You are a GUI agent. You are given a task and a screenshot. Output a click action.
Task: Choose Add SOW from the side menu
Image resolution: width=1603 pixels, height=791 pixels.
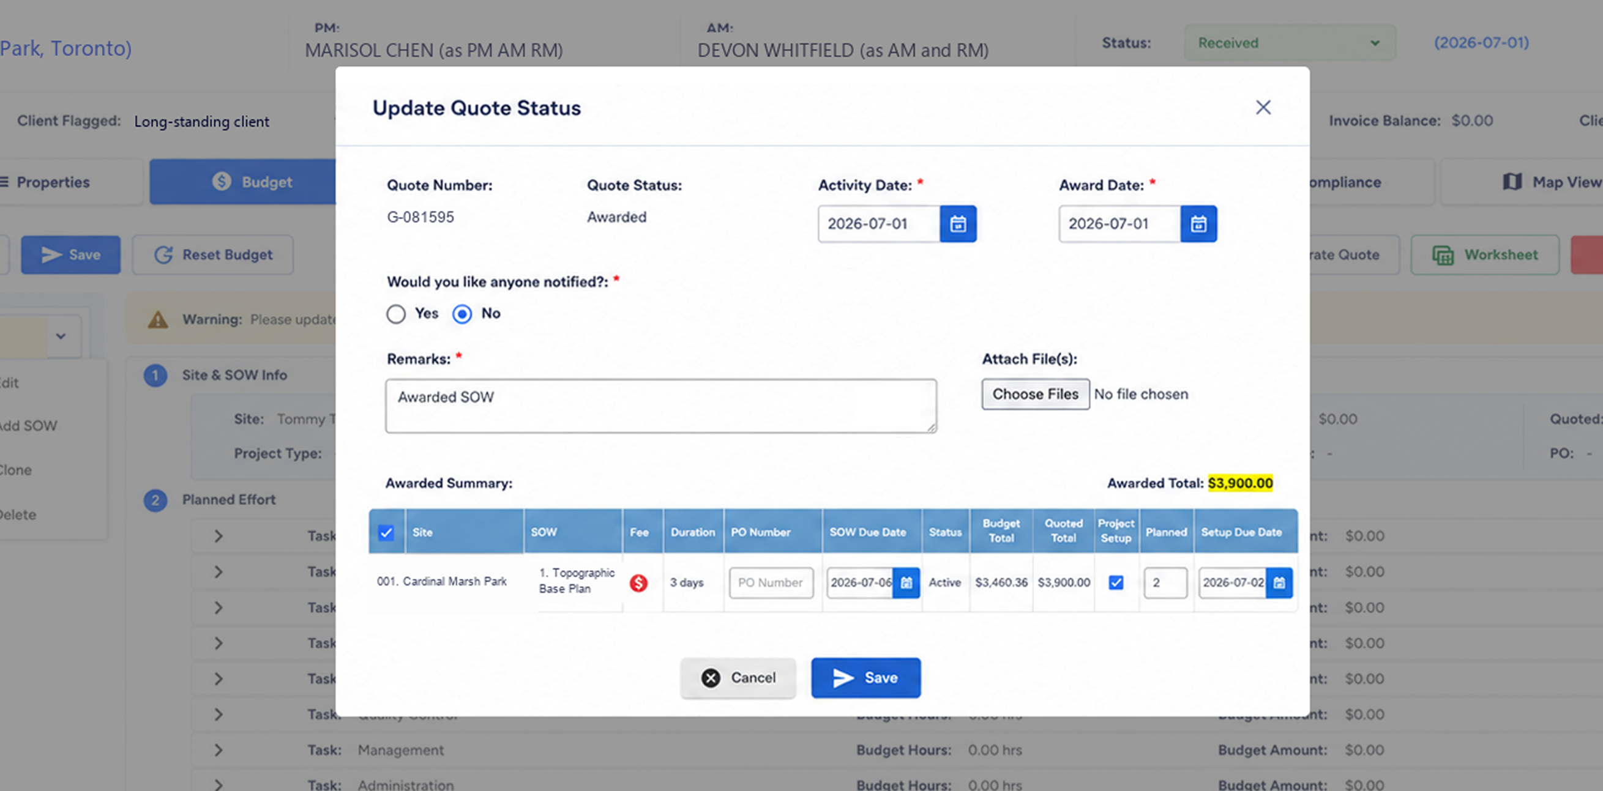pos(29,426)
